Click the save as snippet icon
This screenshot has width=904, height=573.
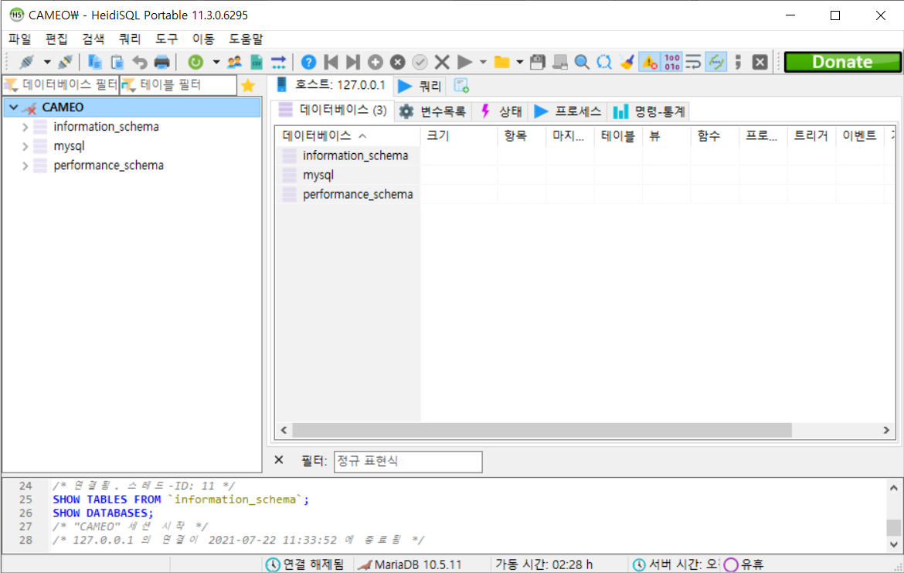coord(560,62)
